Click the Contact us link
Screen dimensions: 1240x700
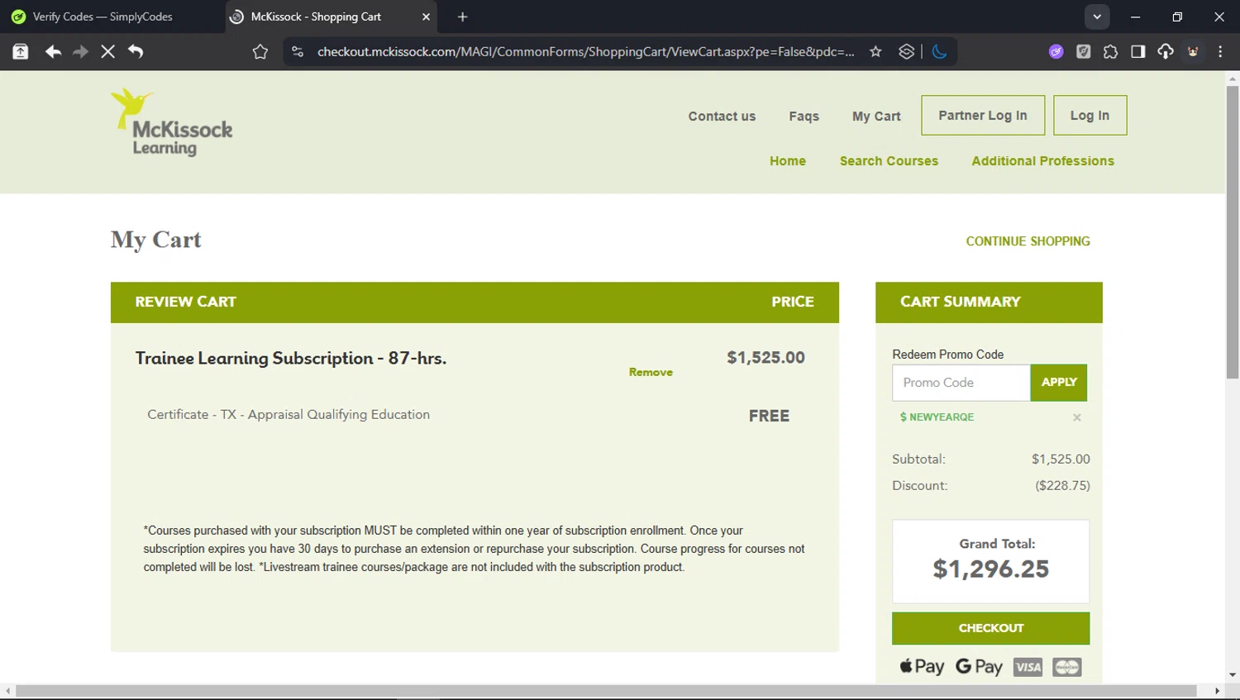[722, 116]
